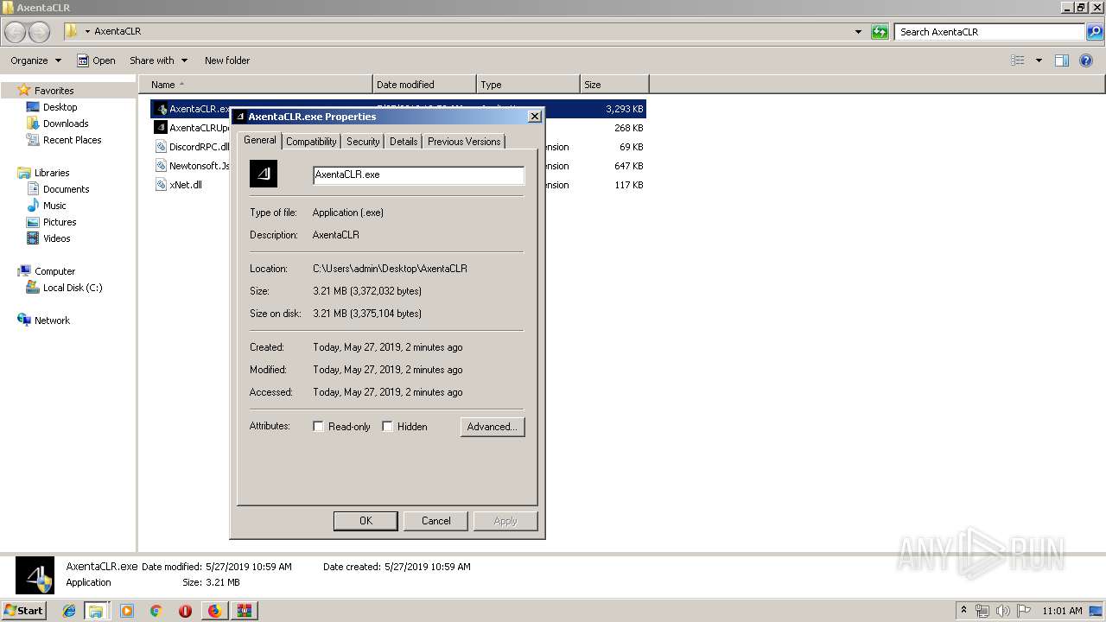Launch Windows Media Player from taskbar
Image resolution: width=1106 pixels, height=622 pixels.
tap(127, 611)
